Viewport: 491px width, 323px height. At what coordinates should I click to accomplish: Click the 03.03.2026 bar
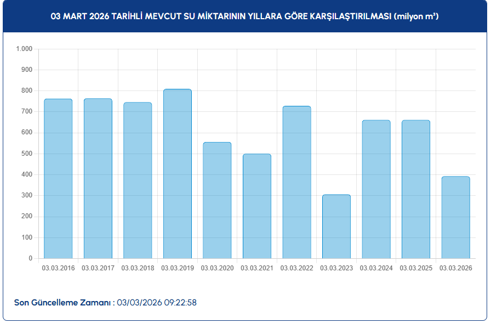coord(455,217)
